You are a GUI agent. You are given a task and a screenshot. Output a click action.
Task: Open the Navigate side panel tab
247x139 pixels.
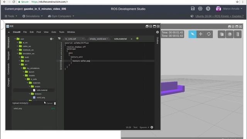coord(8,56)
